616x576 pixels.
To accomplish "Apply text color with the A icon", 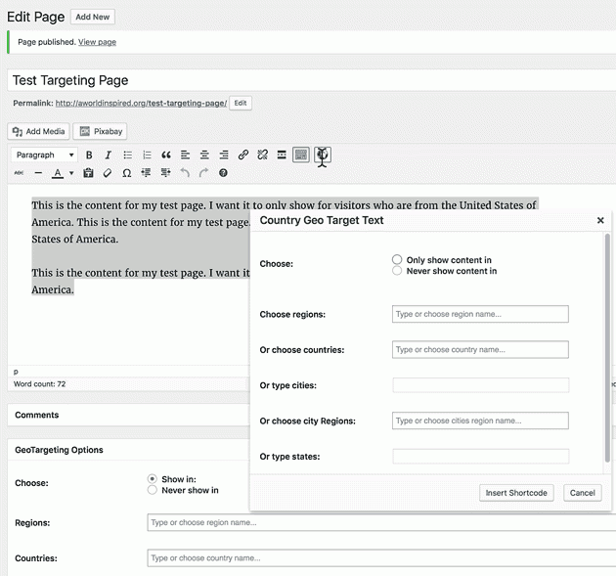I will [x=58, y=173].
